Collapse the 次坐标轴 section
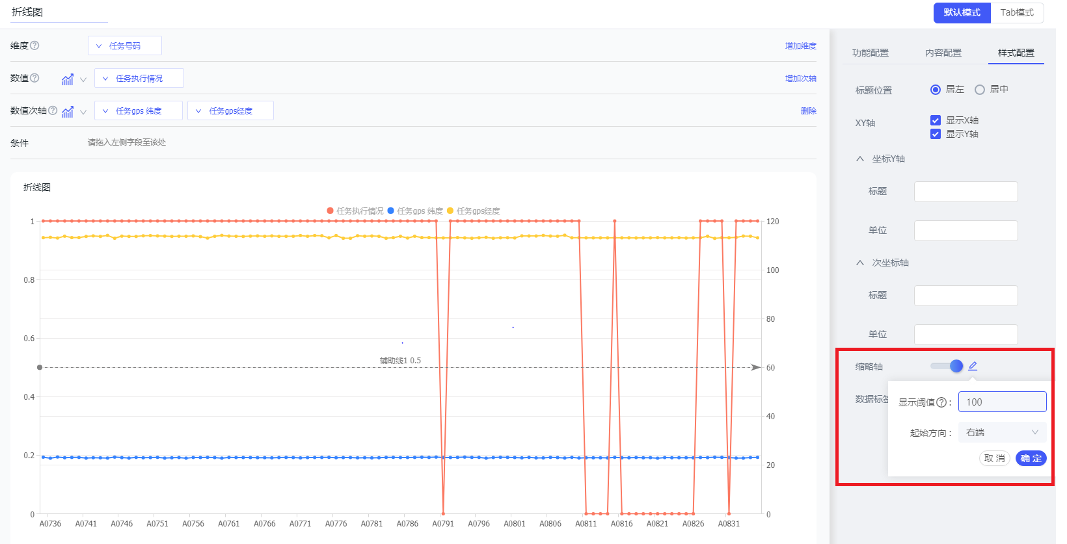Screen dimensions: 1067x544 (860, 263)
